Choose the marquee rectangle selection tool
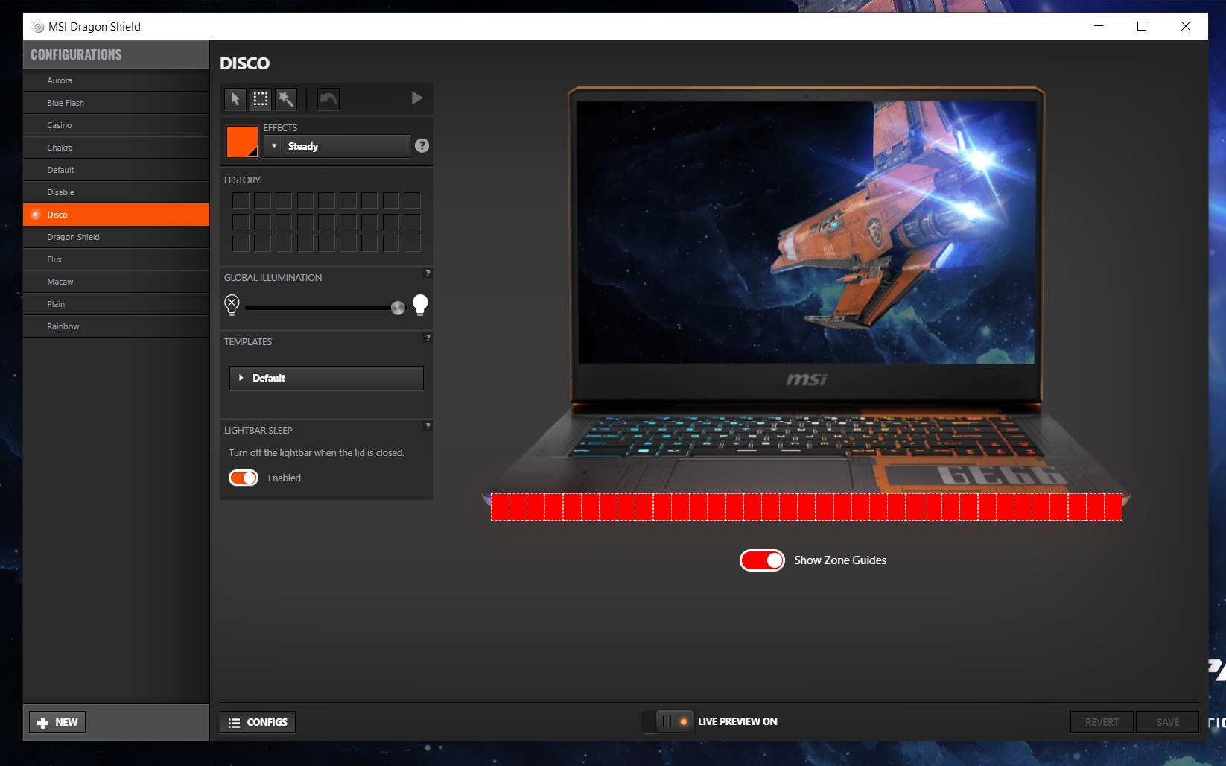This screenshot has height=766, width=1226. 261,98
